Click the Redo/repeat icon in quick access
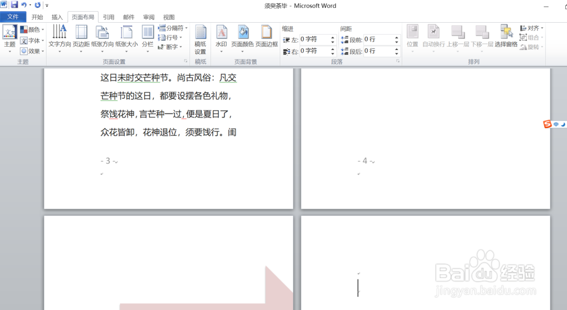 pyautogui.click(x=37, y=5)
